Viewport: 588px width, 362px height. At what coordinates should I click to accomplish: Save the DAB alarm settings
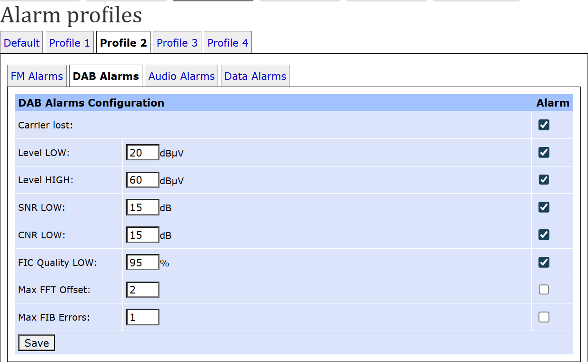(37, 343)
